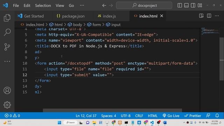This screenshot has width=224, height=126.
Task: Open the Search view in activity bar
Action: pyautogui.click(x=7, y=32)
